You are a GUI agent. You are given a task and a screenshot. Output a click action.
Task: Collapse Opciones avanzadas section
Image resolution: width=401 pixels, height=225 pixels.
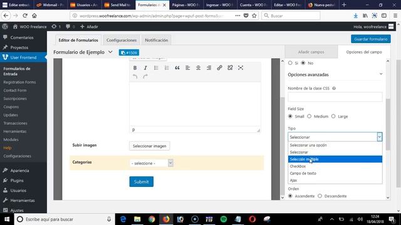coord(381,74)
